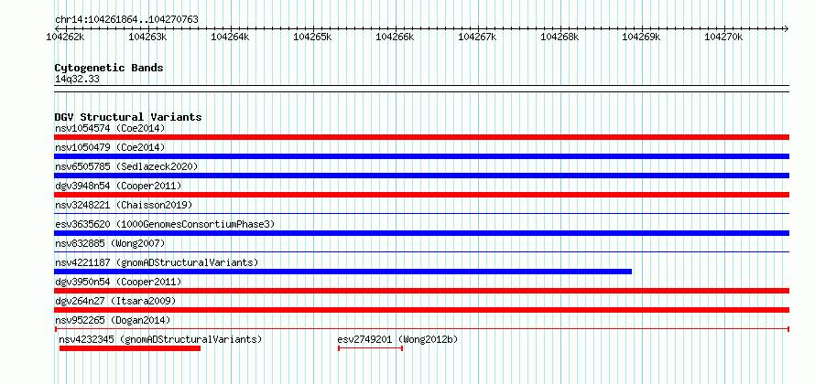Click the nsv4232345 (gnomADStructuralVariants) label
This screenshot has height=384, width=815.
click(160, 339)
